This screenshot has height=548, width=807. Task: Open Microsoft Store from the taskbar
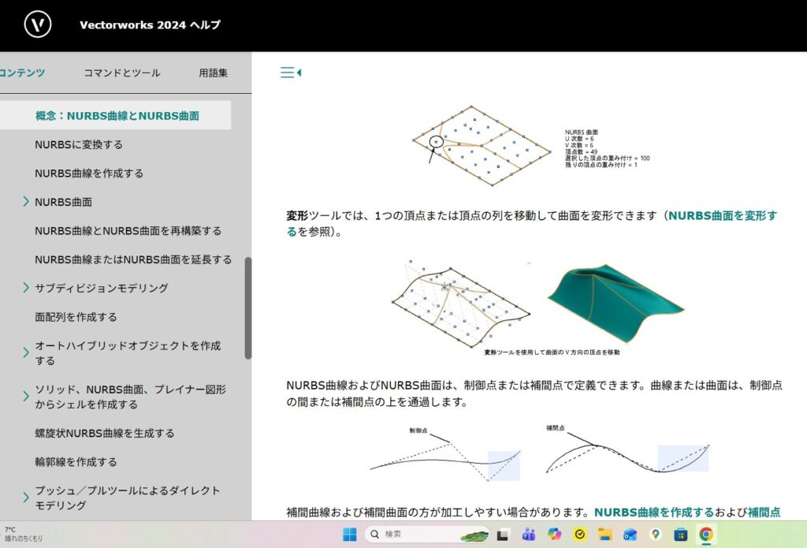pos(680,535)
